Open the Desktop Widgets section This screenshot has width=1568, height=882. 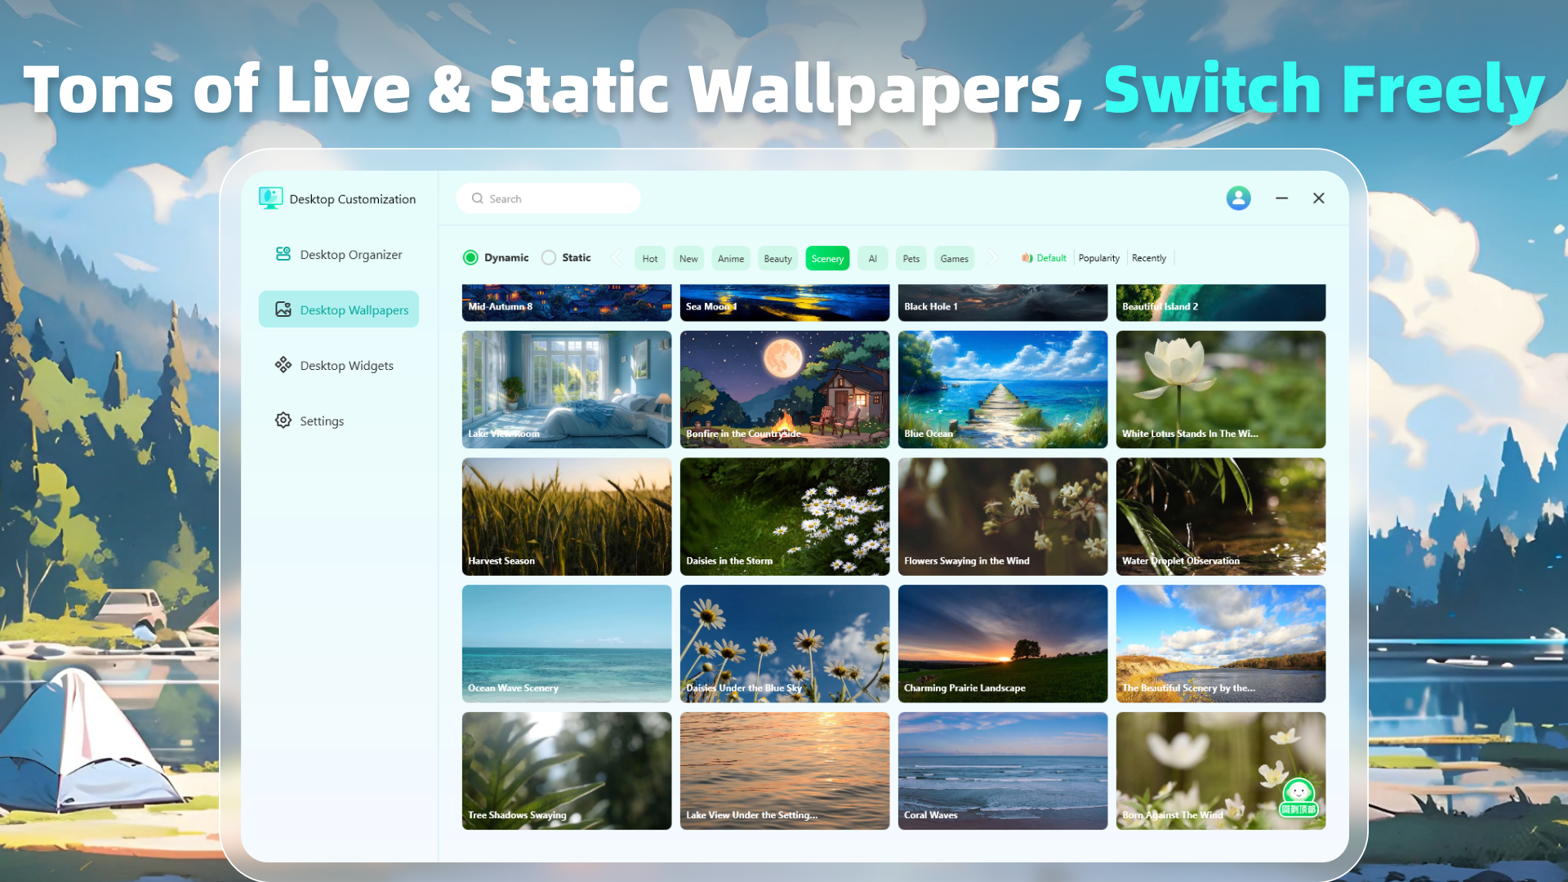coord(339,365)
